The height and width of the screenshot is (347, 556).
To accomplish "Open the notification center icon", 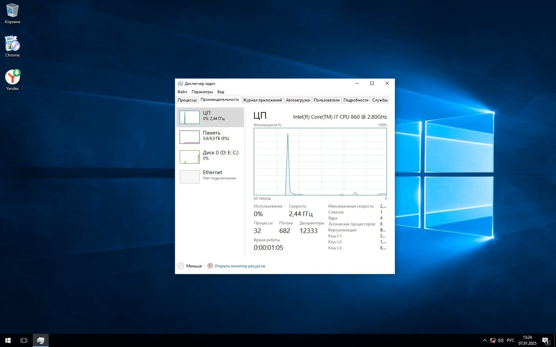I will click(545, 340).
